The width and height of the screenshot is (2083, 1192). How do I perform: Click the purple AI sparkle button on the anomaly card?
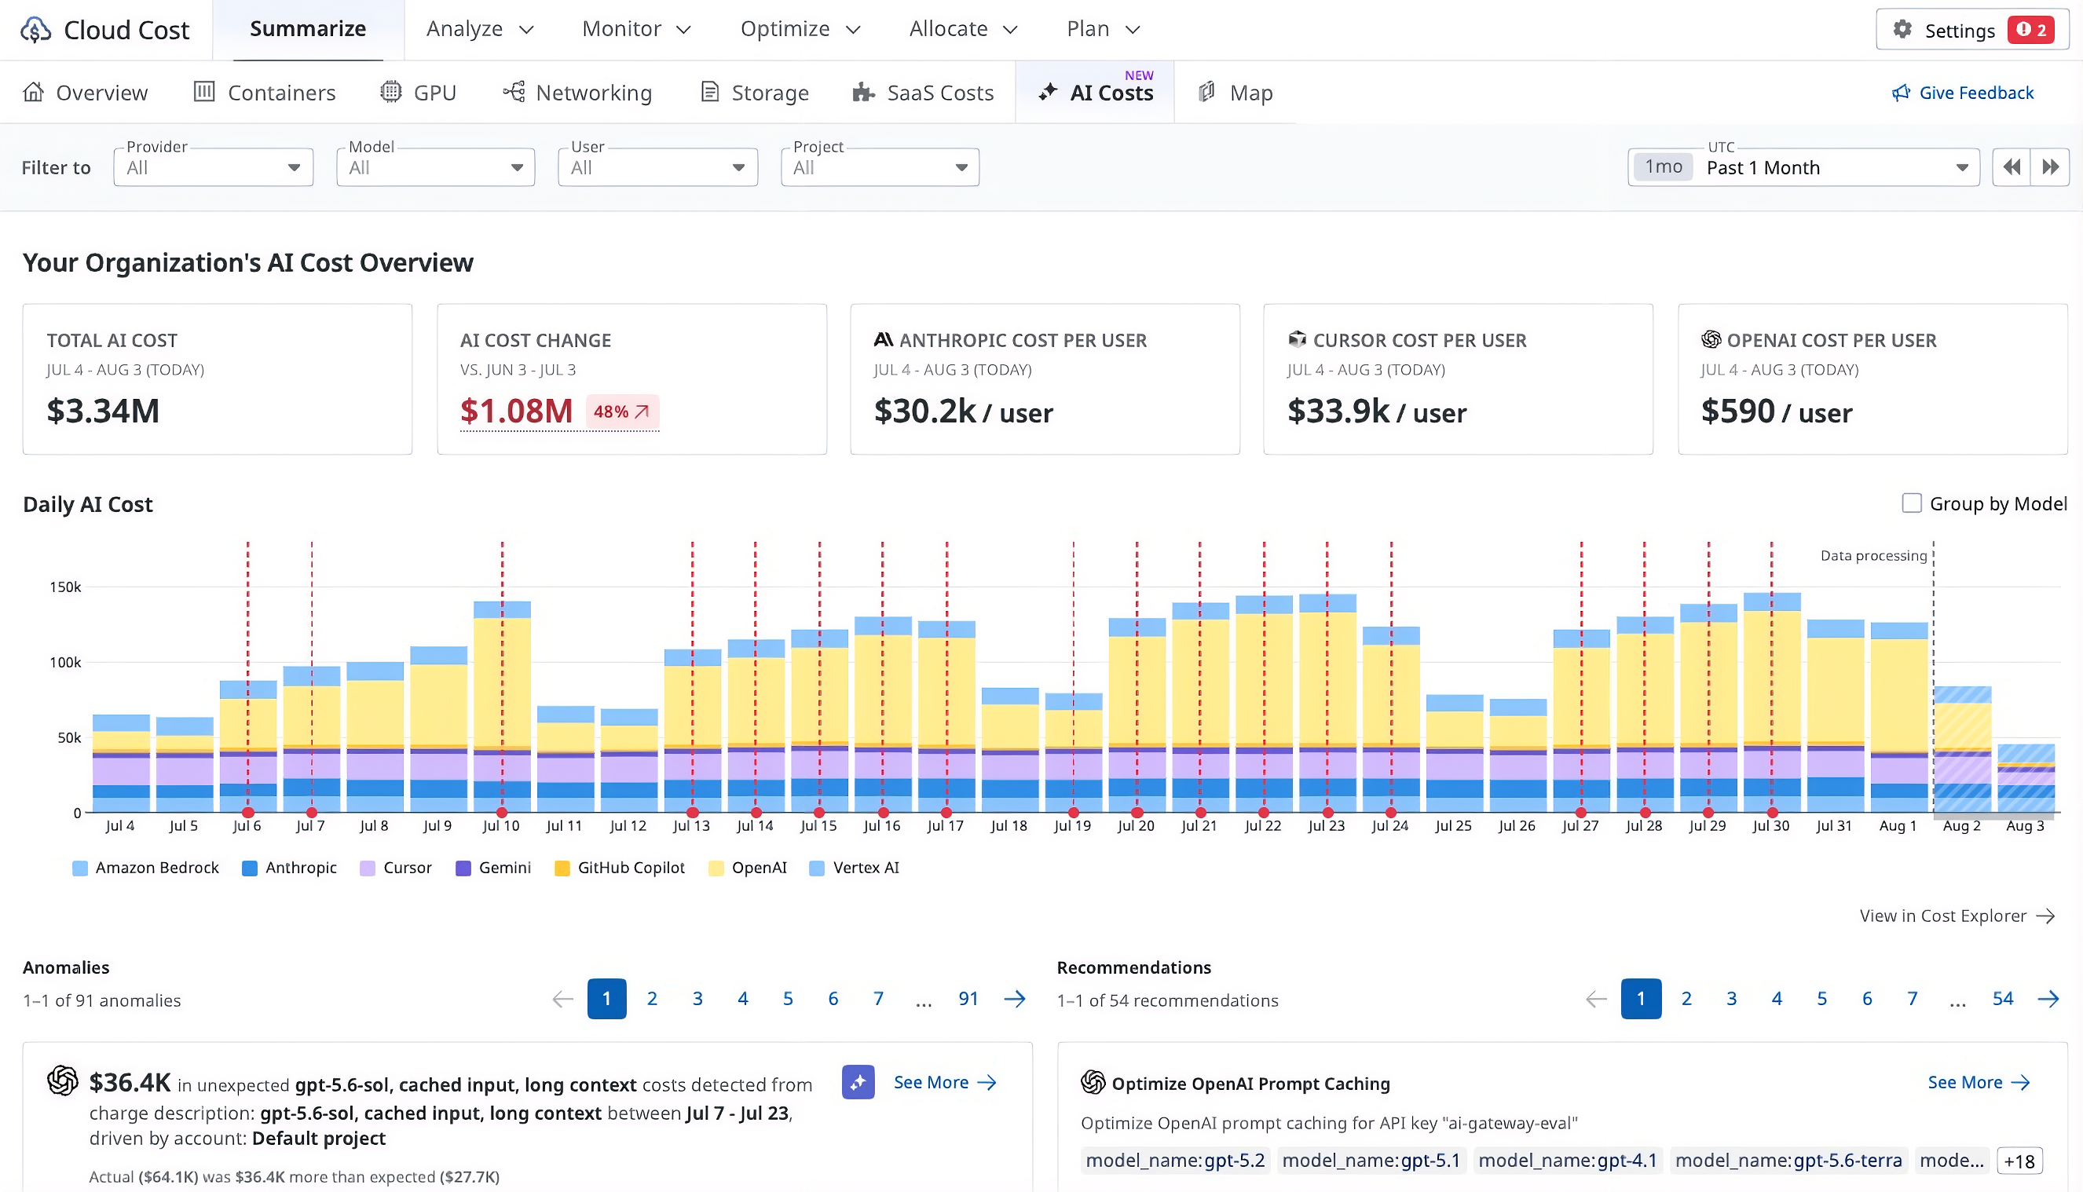tap(858, 1082)
